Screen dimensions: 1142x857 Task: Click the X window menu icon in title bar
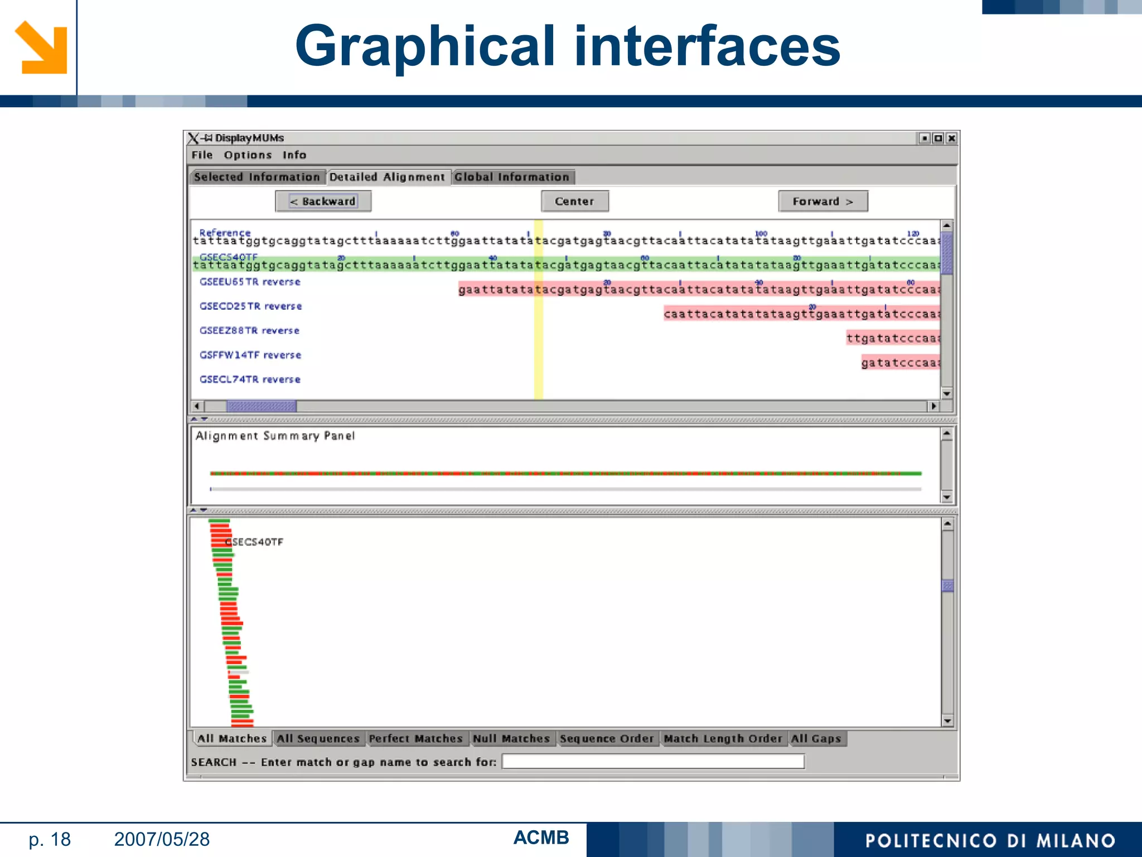point(193,138)
